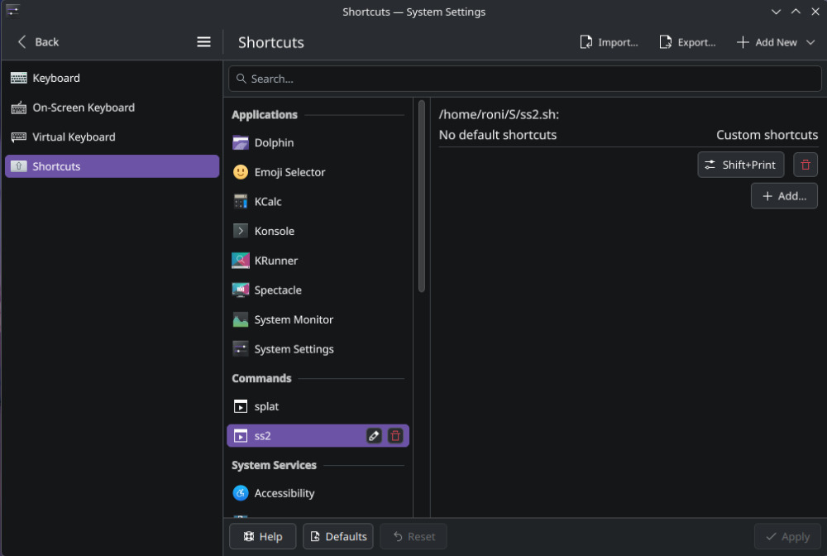Click Add... to add custom shortcut
Viewport: 827px width, 556px height.
(x=784, y=196)
